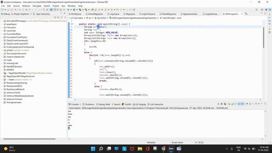Minimize the Project Explorer panel
Image resolution: width=272 pixels, height=153 pixels.
[x=61, y=13]
